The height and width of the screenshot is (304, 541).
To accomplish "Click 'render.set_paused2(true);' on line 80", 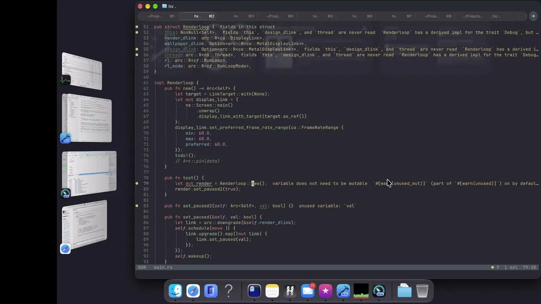I will pyautogui.click(x=208, y=189).
